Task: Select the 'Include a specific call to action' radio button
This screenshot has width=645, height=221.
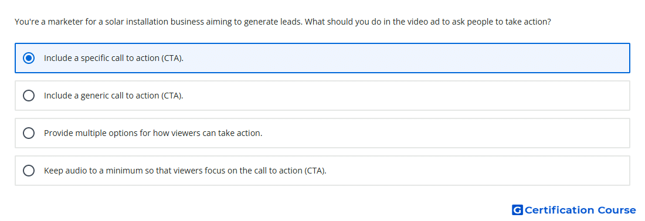Action: pos(29,58)
